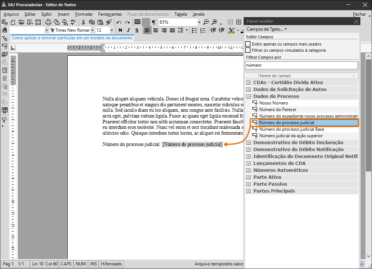This screenshot has width=372, height=269.
Task: Enable 'Exibir apenas os campos mais usados'
Action: (248, 44)
